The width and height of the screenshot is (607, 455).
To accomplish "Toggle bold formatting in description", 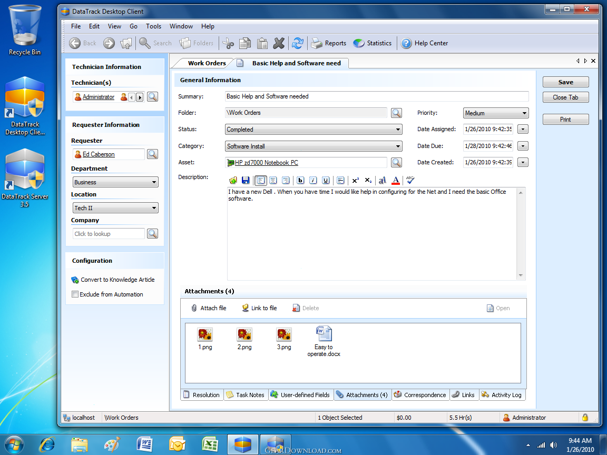I will point(300,180).
